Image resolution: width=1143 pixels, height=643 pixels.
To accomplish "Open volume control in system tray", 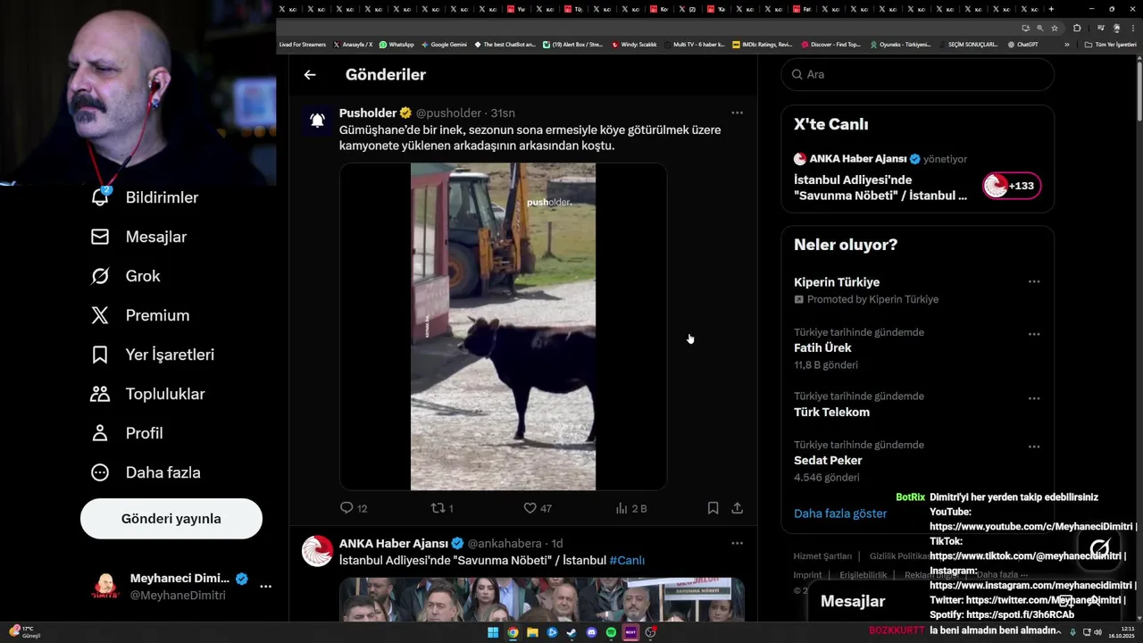I will click(1097, 632).
